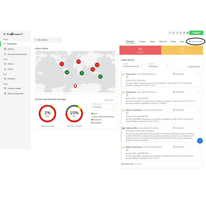Select the red 32 map cluster
This screenshot has width=206, height=206.
click(x=93, y=69)
